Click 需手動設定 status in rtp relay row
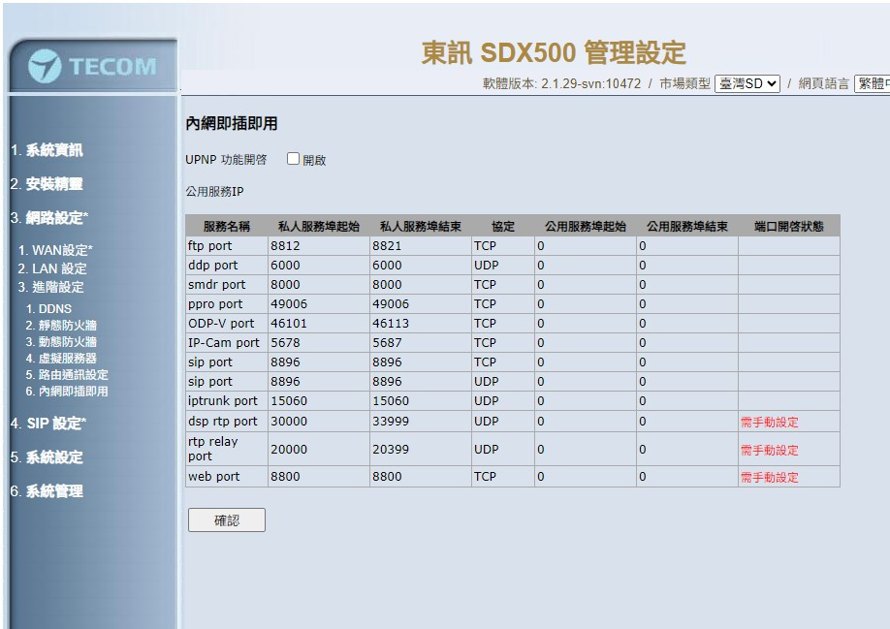This screenshot has width=890, height=629. (770, 451)
